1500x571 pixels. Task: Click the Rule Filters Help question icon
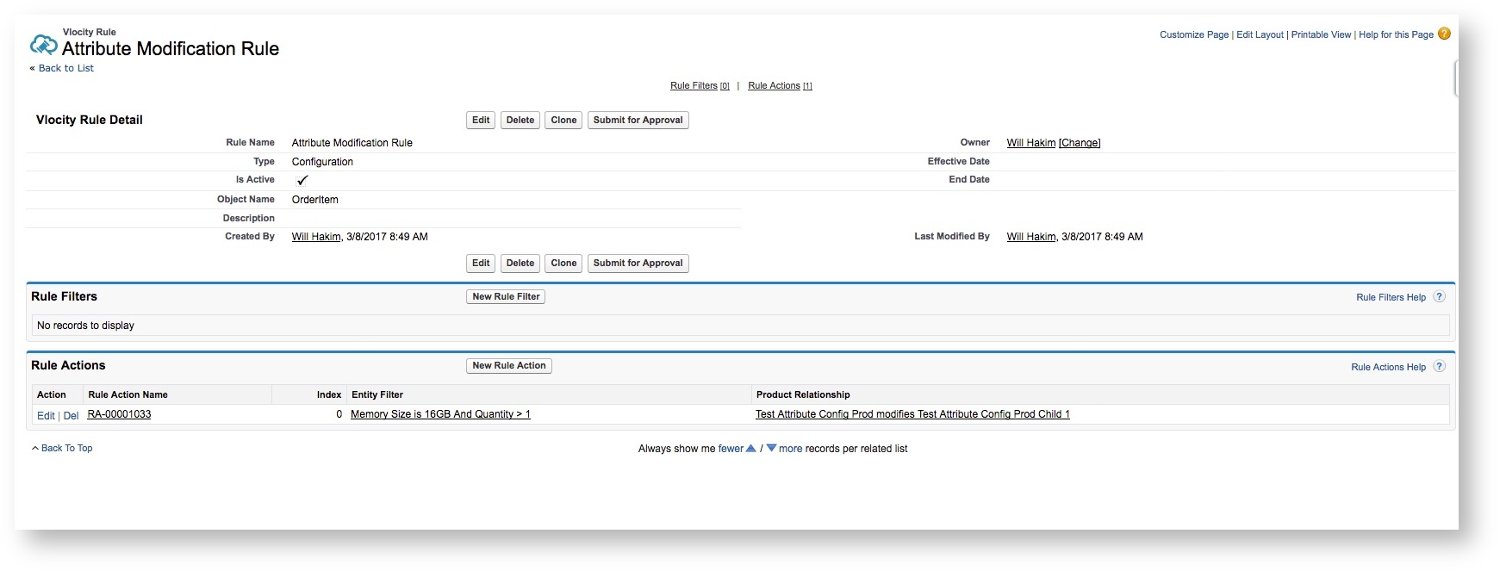pyautogui.click(x=1439, y=296)
